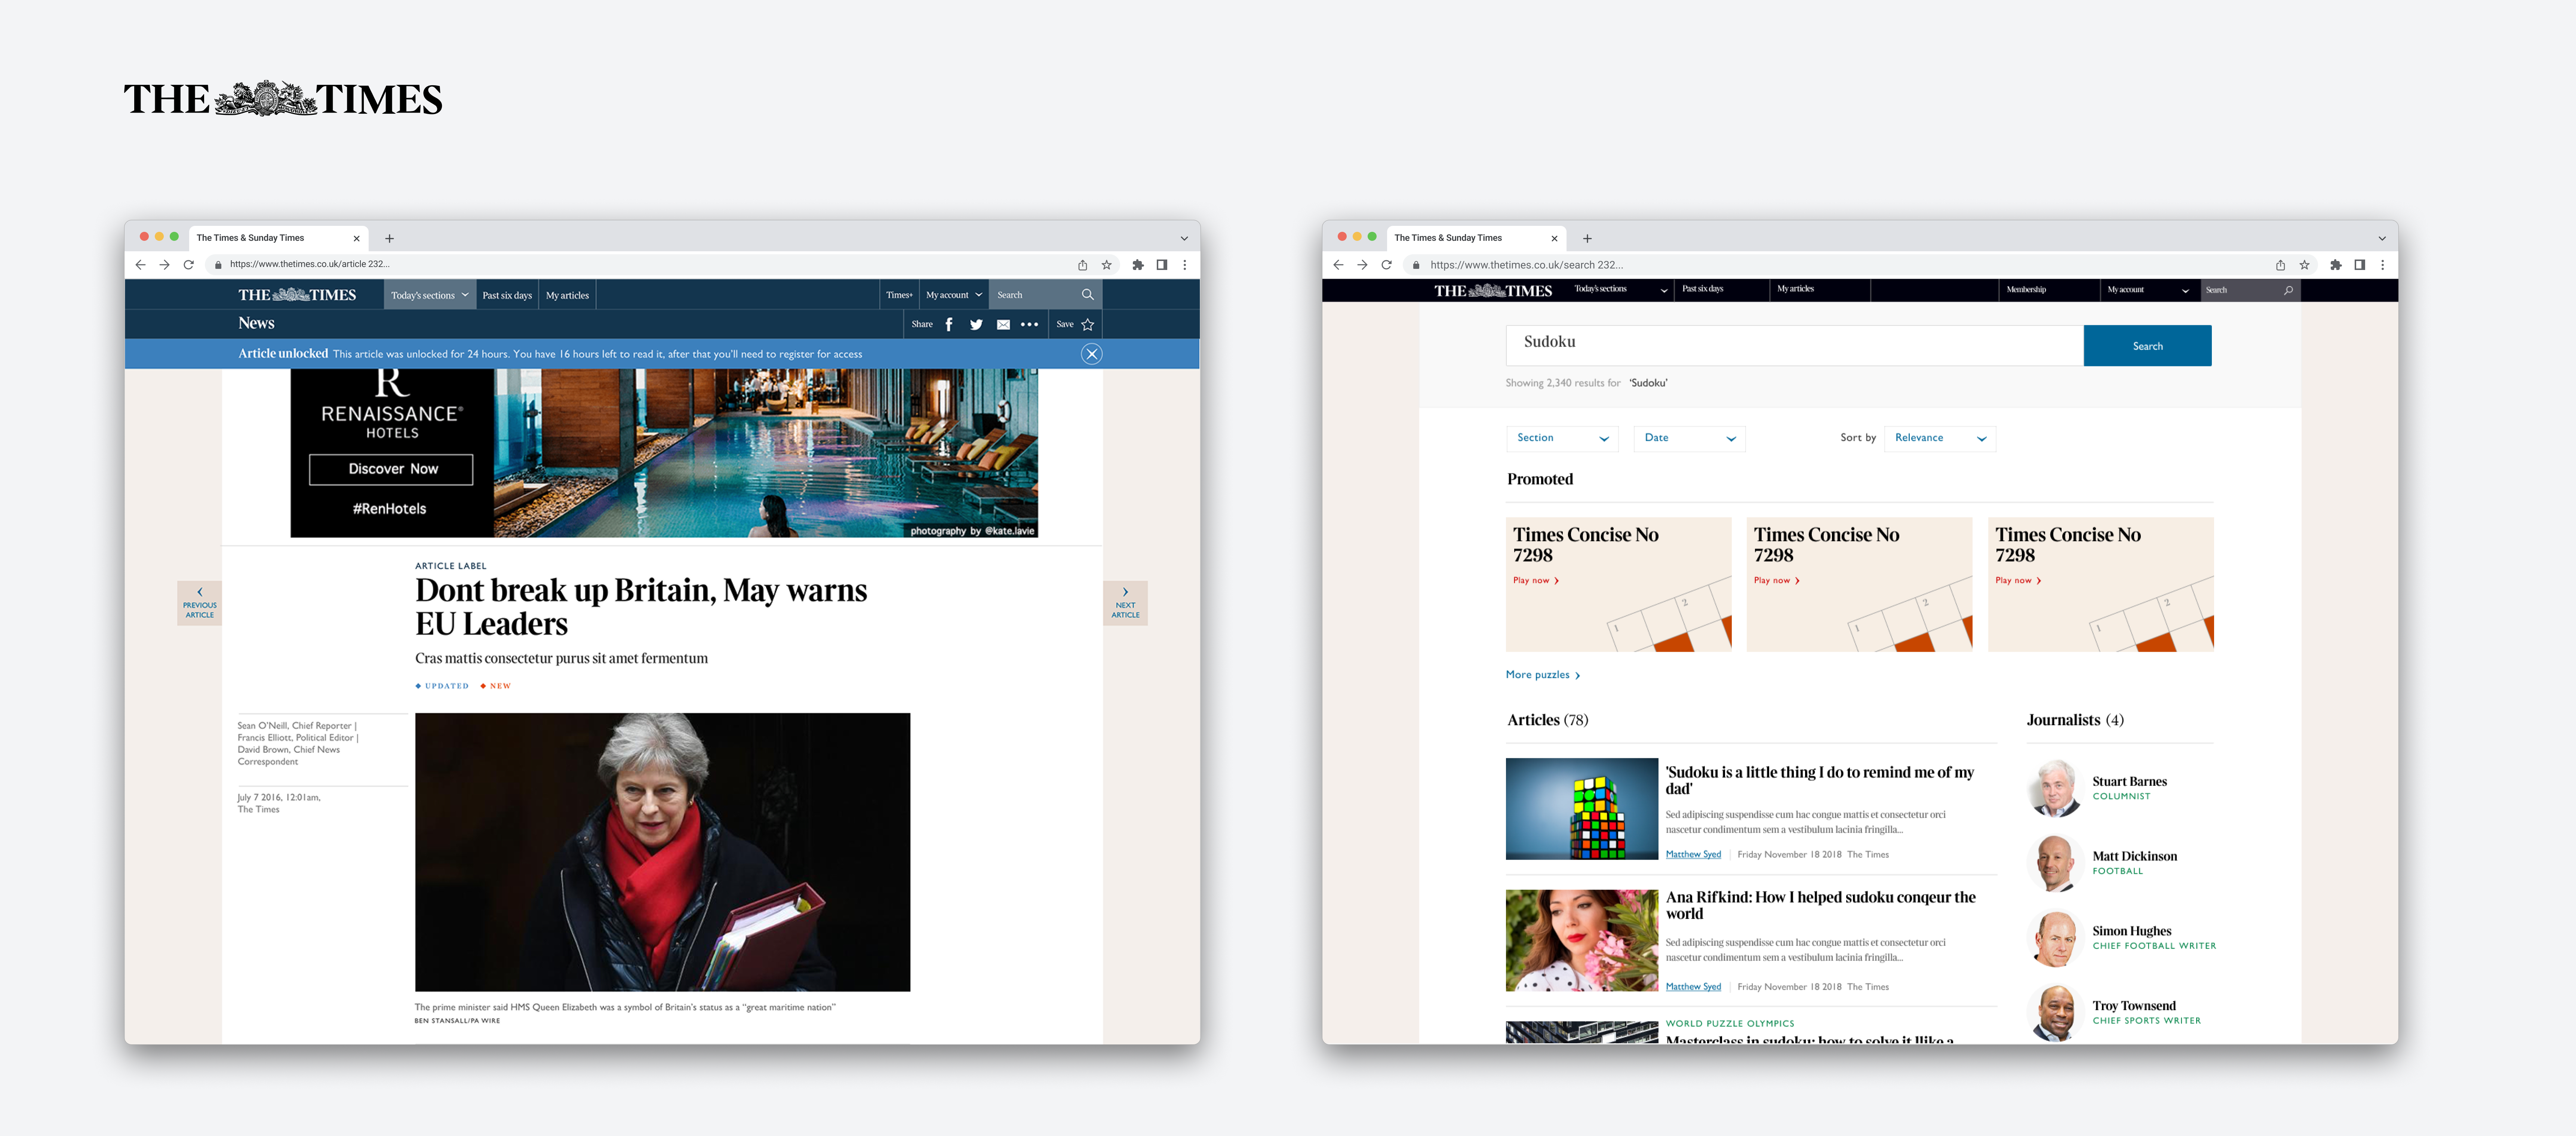The image size is (2576, 1136).
Task: Open more share options ellipsis
Action: [x=1029, y=324]
